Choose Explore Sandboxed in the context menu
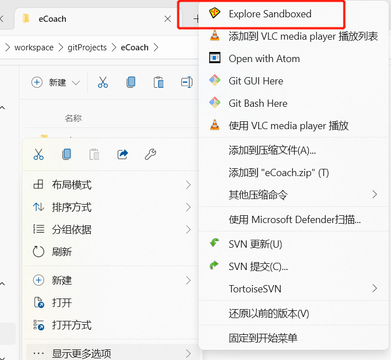This screenshot has height=360, width=391. point(270,14)
